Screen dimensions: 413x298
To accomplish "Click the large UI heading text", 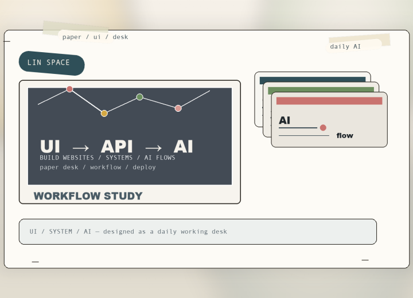I will [x=50, y=146].
